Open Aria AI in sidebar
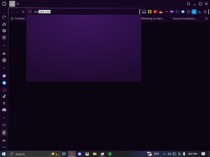 (x=4, y=54)
